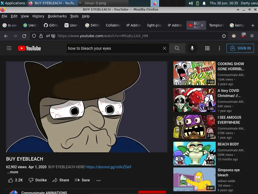Open Simpsons eye bleach thumbnail

coord(194,180)
